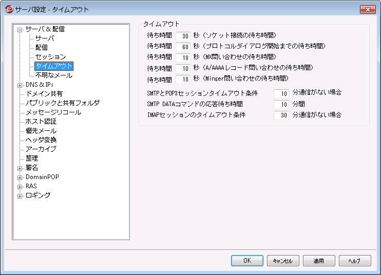
Task: Select セッション in the tree
Action: [50, 57]
